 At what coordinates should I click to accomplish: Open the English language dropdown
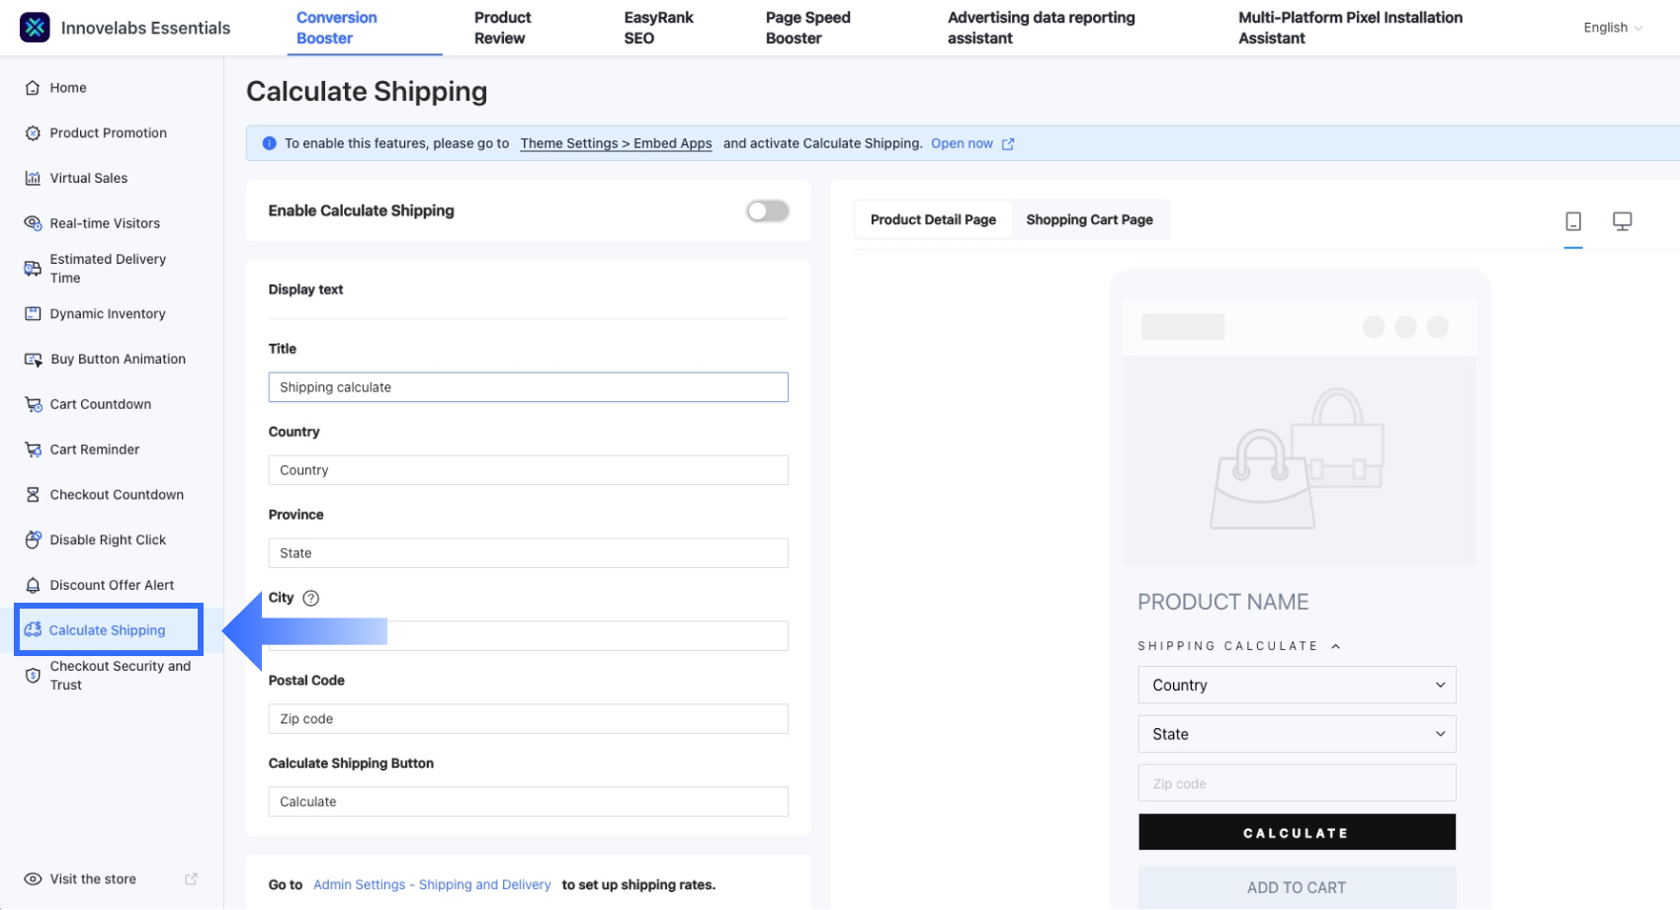(1612, 28)
